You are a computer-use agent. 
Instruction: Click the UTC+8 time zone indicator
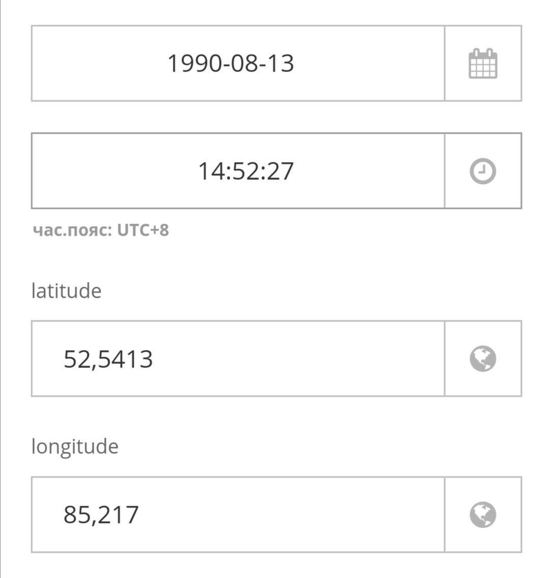point(143,230)
